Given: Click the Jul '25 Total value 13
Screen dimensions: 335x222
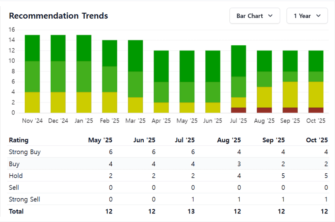Looking at the screenshot, I should [191, 212].
